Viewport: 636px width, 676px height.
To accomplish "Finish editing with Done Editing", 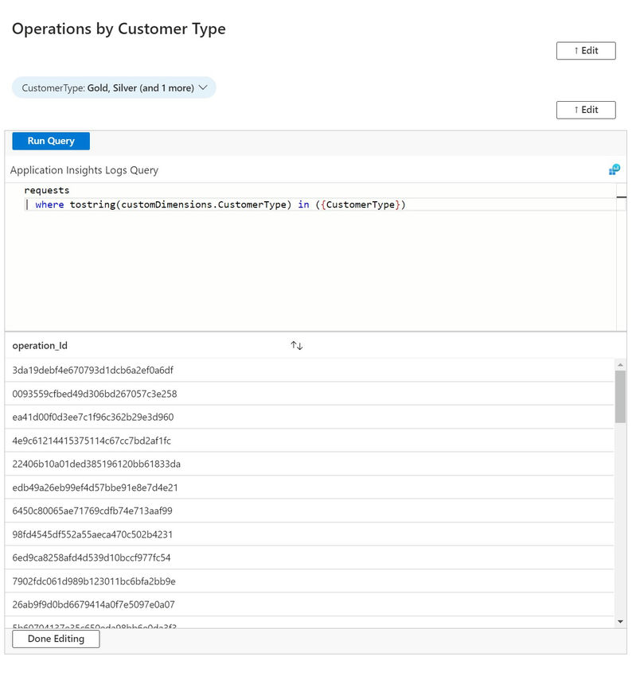I will tap(55, 639).
